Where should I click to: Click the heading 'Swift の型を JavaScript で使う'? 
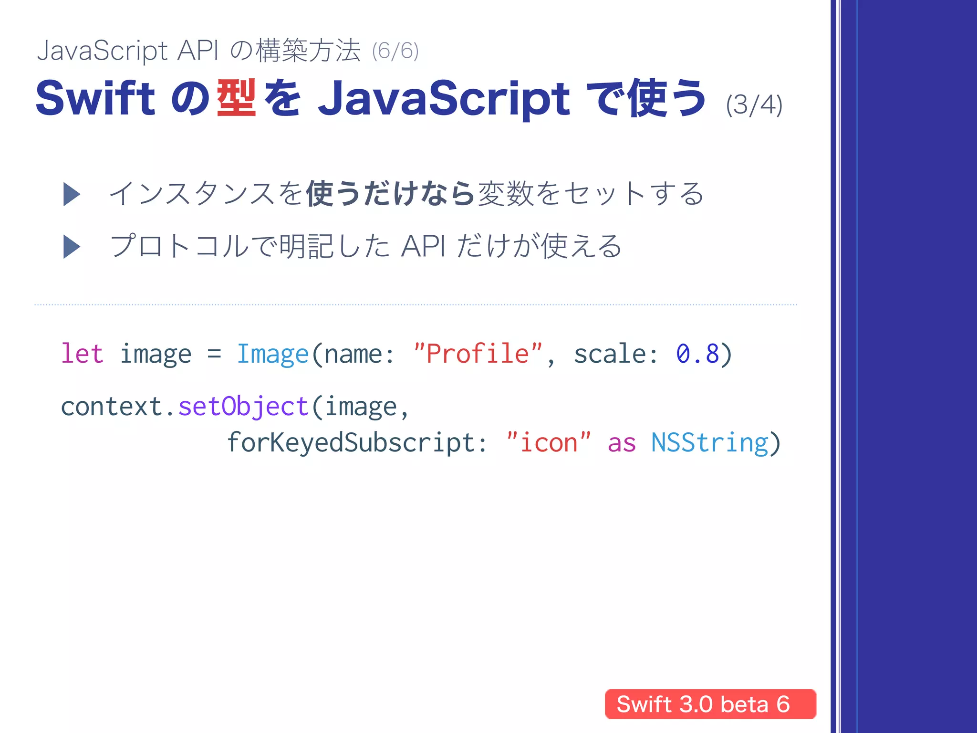pos(371,98)
